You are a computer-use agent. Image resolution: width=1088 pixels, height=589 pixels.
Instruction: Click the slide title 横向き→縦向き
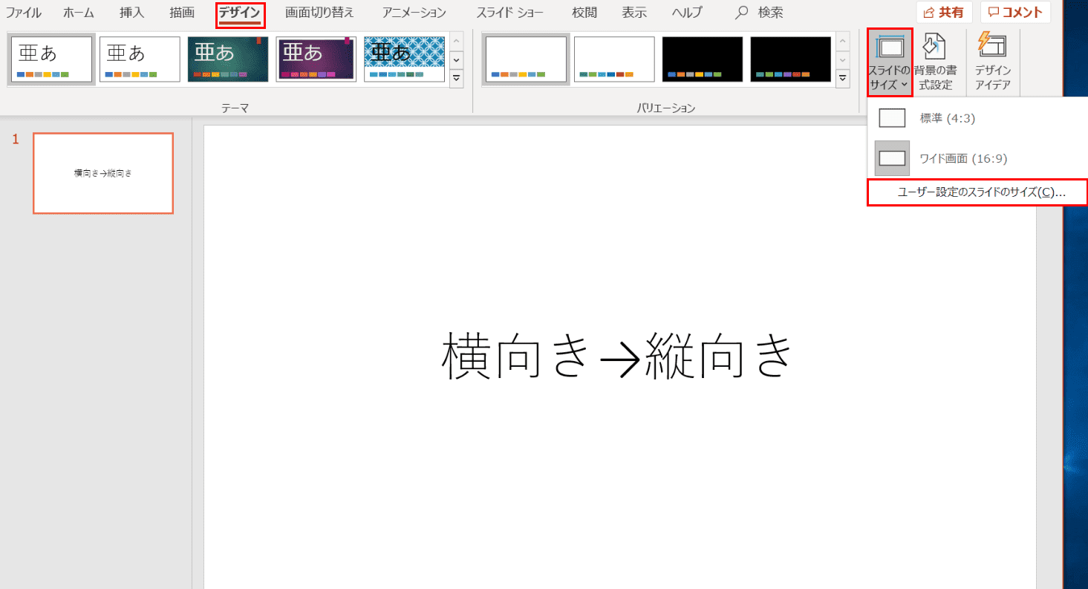tap(618, 356)
